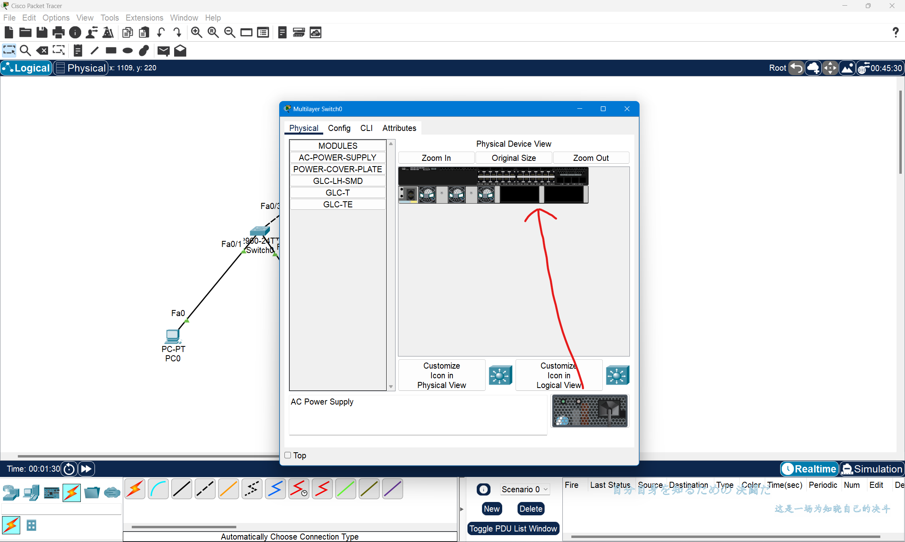
Task: Select the Draw Ellipse tool
Action: (128, 51)
